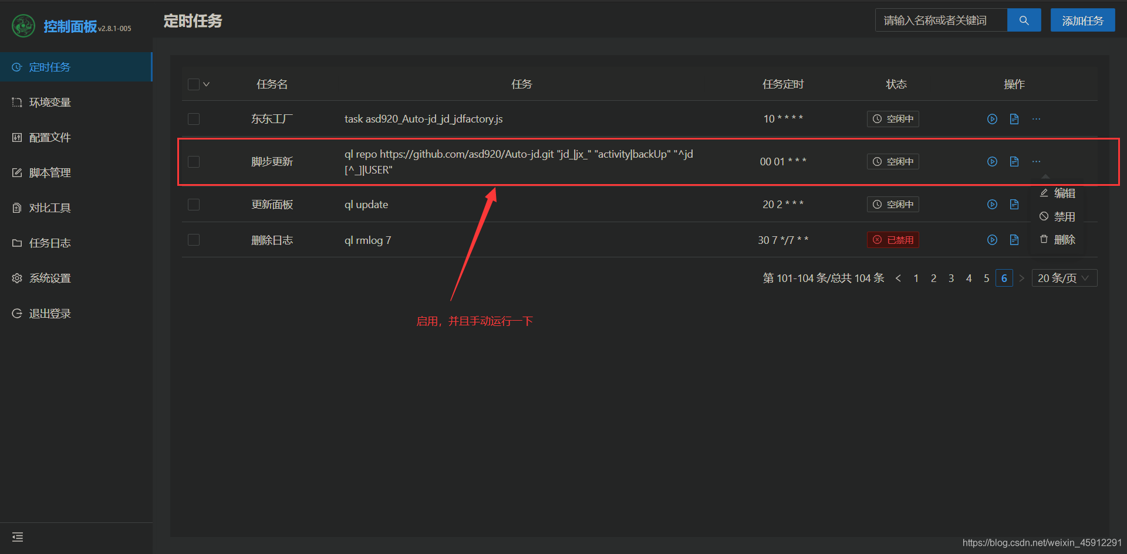Open 对比工具 in the sidebar
This screenshot has height=554, width=1127.
tap(76, 208)
